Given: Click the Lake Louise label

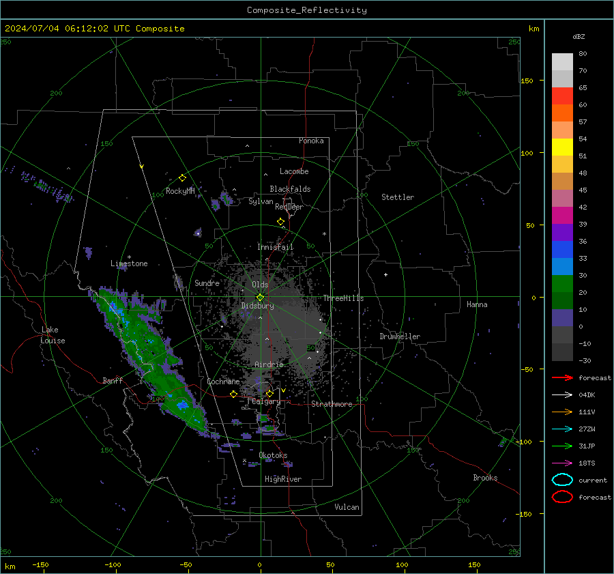Looking at the screenshot, I should pos(53,335).
